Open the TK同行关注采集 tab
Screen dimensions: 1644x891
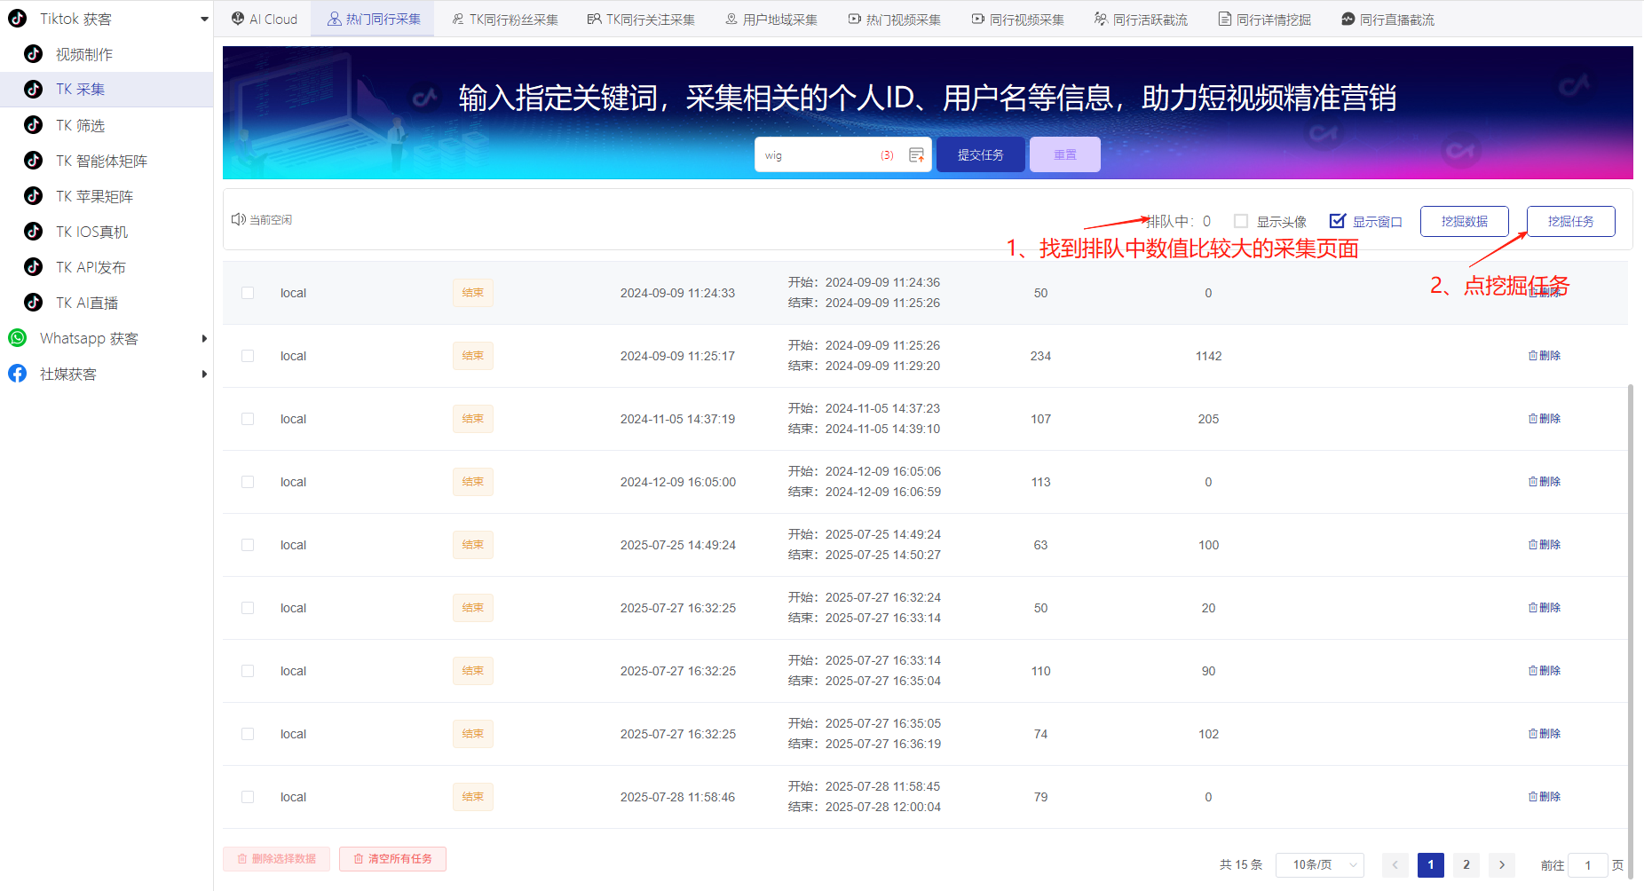coord(641,18)
